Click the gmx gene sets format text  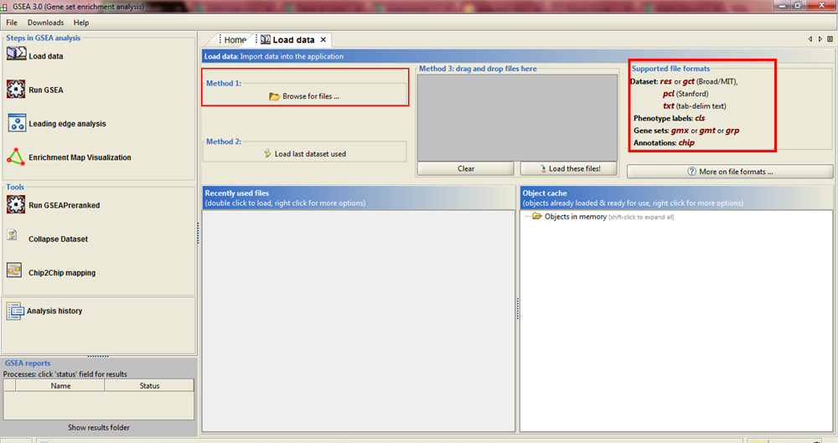point(680,131)
